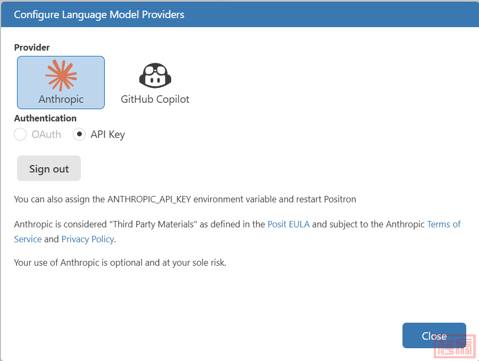479x361 pixels.
Task: Click the greyed-out 'OAuth' option label
Action: click(x=46, y=134)
